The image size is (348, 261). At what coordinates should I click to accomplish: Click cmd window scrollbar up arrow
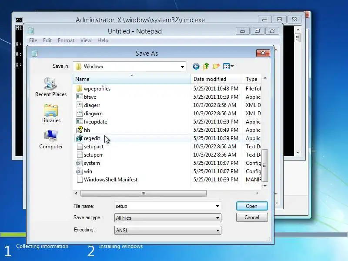coord(298,30)
